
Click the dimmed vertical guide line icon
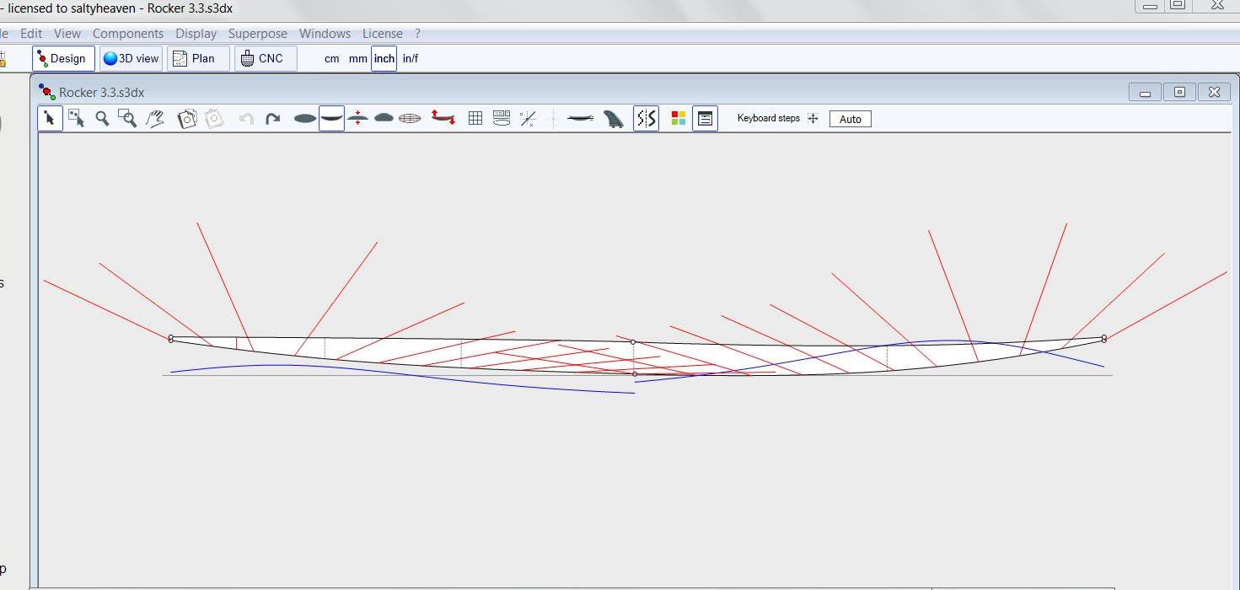553,119
